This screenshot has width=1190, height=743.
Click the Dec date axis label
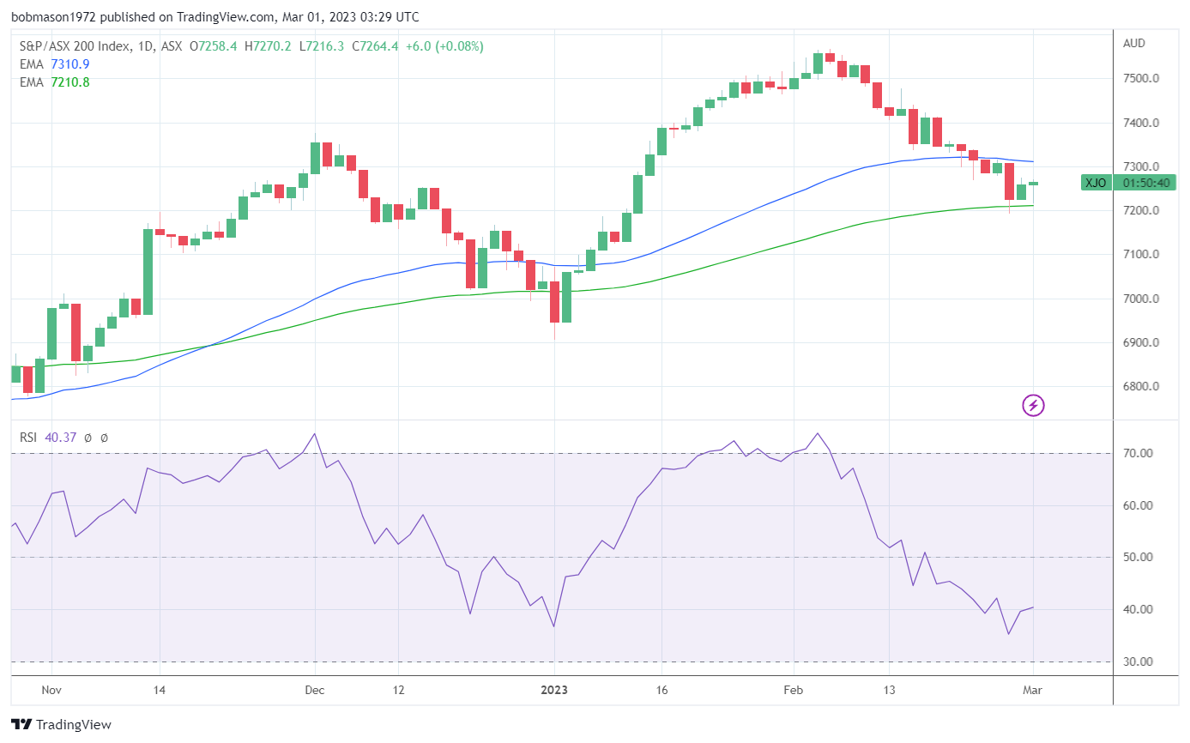pos(314,690)
